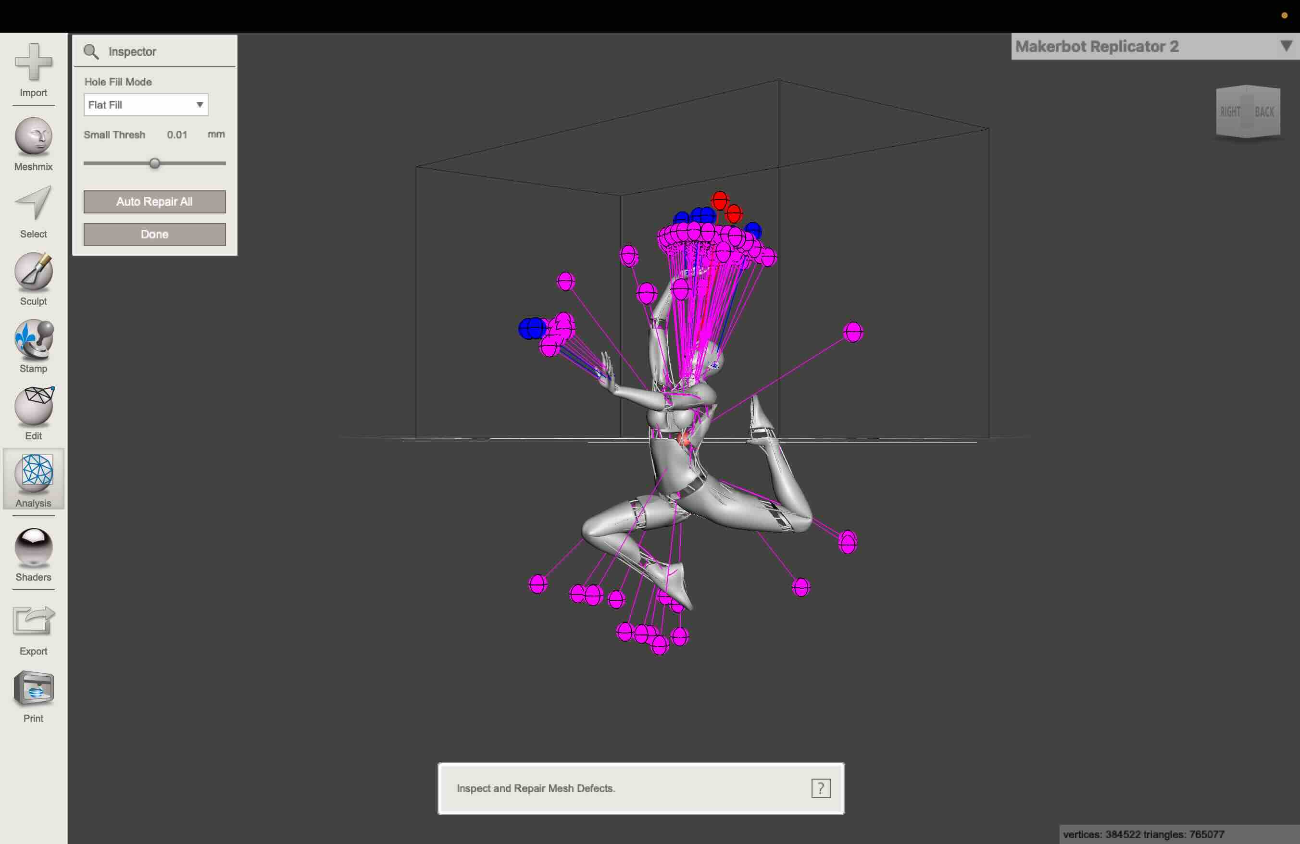Open the Meshmix tool
1300x844 pixels.
click(x=33, y=137)
